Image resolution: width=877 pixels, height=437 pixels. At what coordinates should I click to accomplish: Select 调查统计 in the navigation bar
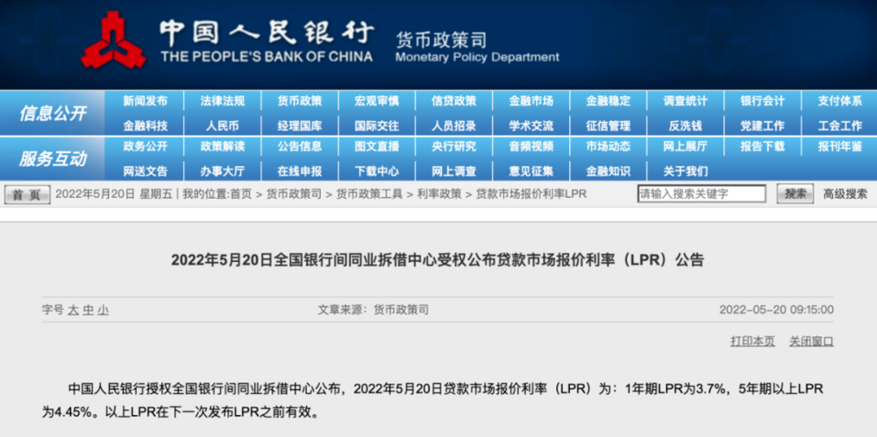(686, 102)
